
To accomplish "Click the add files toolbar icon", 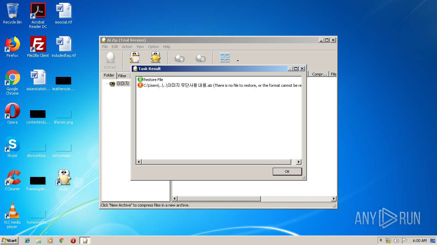I will 180,59.
